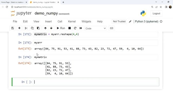View site information icon
Viewport: 173px width, 97px height.
tap(12, 7)
